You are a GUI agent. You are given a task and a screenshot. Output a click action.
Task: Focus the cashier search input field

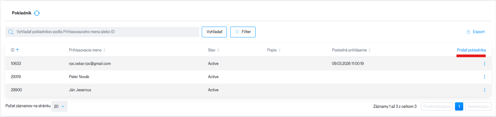point(102,32)
